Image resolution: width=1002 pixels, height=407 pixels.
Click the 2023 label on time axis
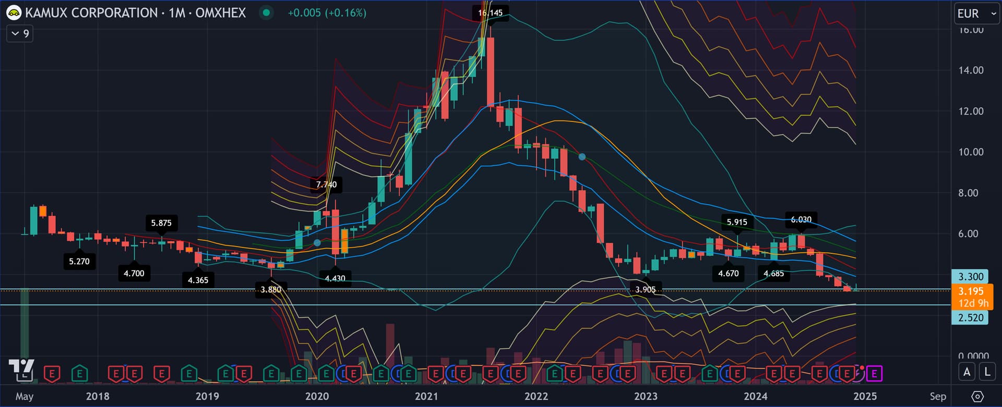(646, 396)
